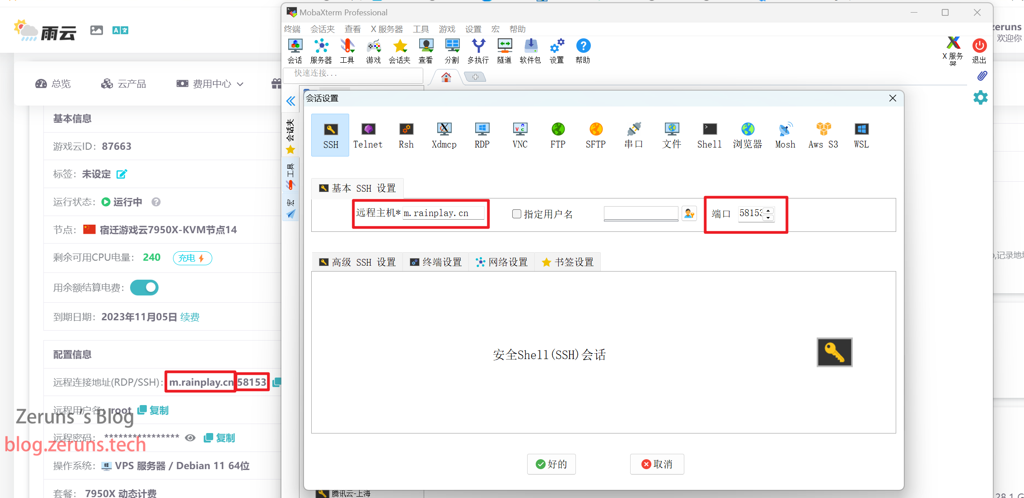Close the 会话设置 dialog

pos(893,98)
